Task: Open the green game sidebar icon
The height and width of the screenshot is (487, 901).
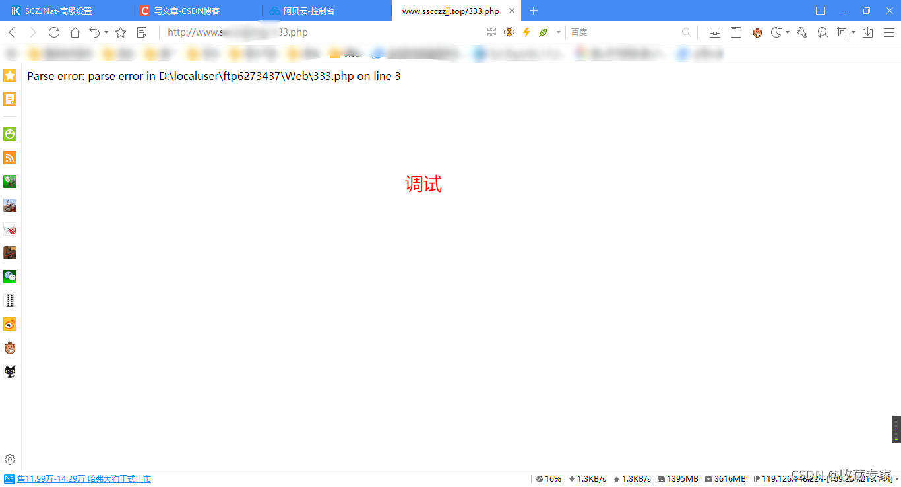Action: point(10,181)
